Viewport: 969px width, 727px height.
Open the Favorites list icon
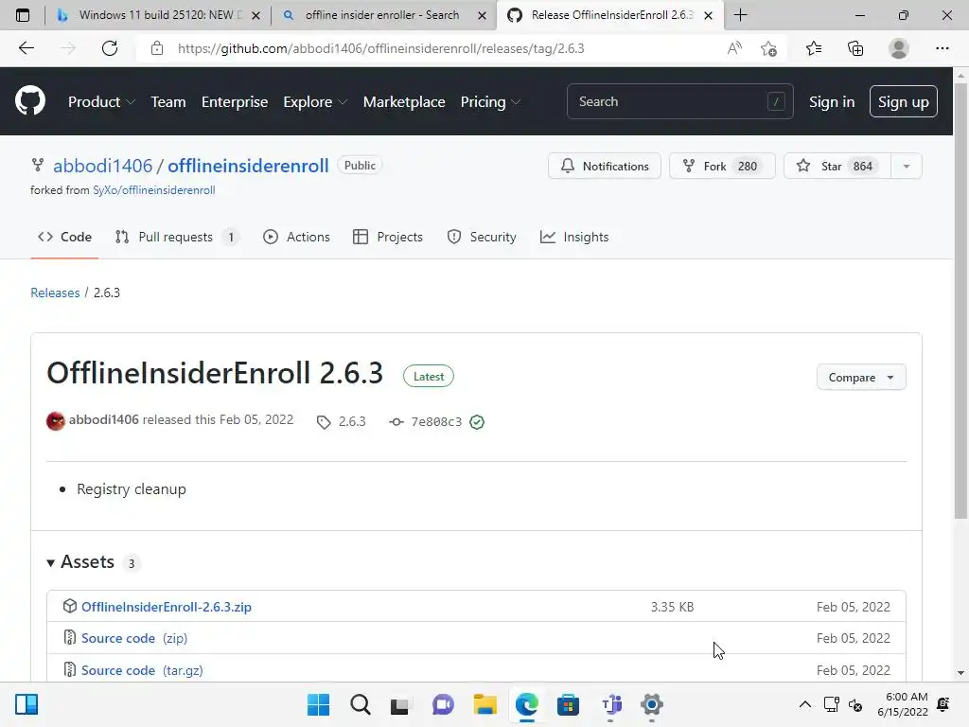click(814, 48)
